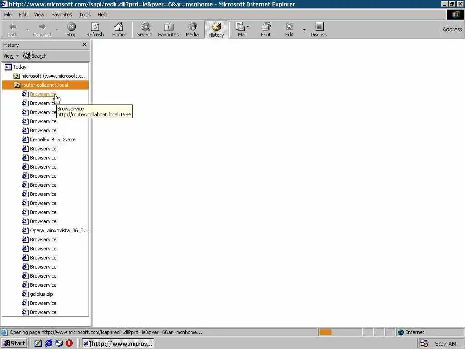Open the Mail button dropdown arrow
The image size is (465, 349).
[x=248, y=27]
